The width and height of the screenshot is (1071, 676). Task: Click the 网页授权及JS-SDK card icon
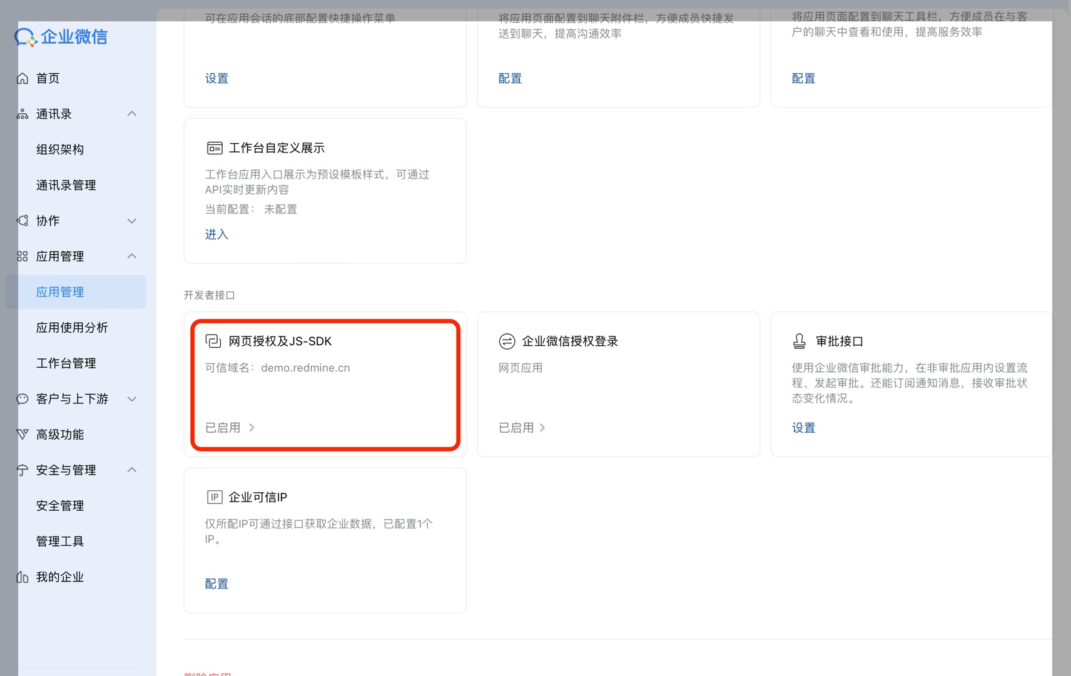point(213,341)
